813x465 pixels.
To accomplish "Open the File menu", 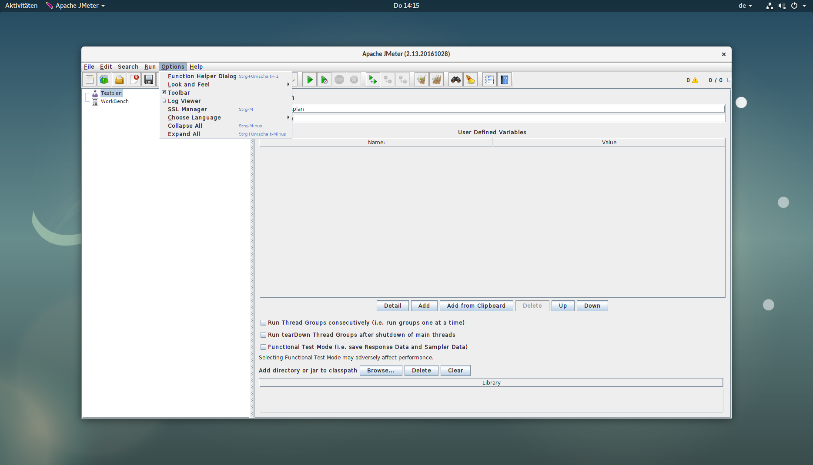I will click(x=89, y=66).
